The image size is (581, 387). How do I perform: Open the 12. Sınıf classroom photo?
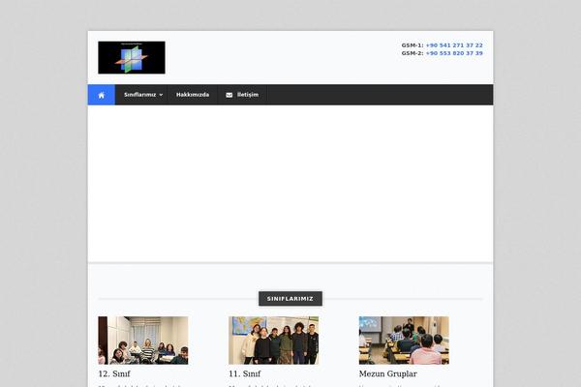[143, 341]
